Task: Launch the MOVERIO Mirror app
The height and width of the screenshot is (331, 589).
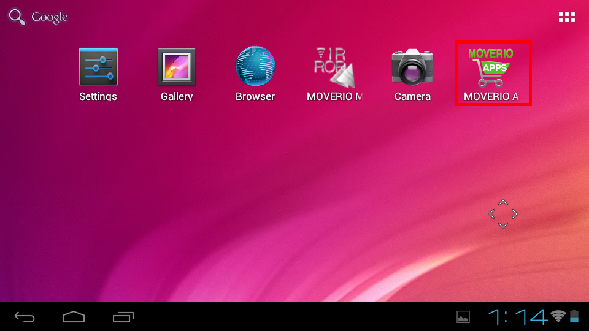Action: point(334,67)
